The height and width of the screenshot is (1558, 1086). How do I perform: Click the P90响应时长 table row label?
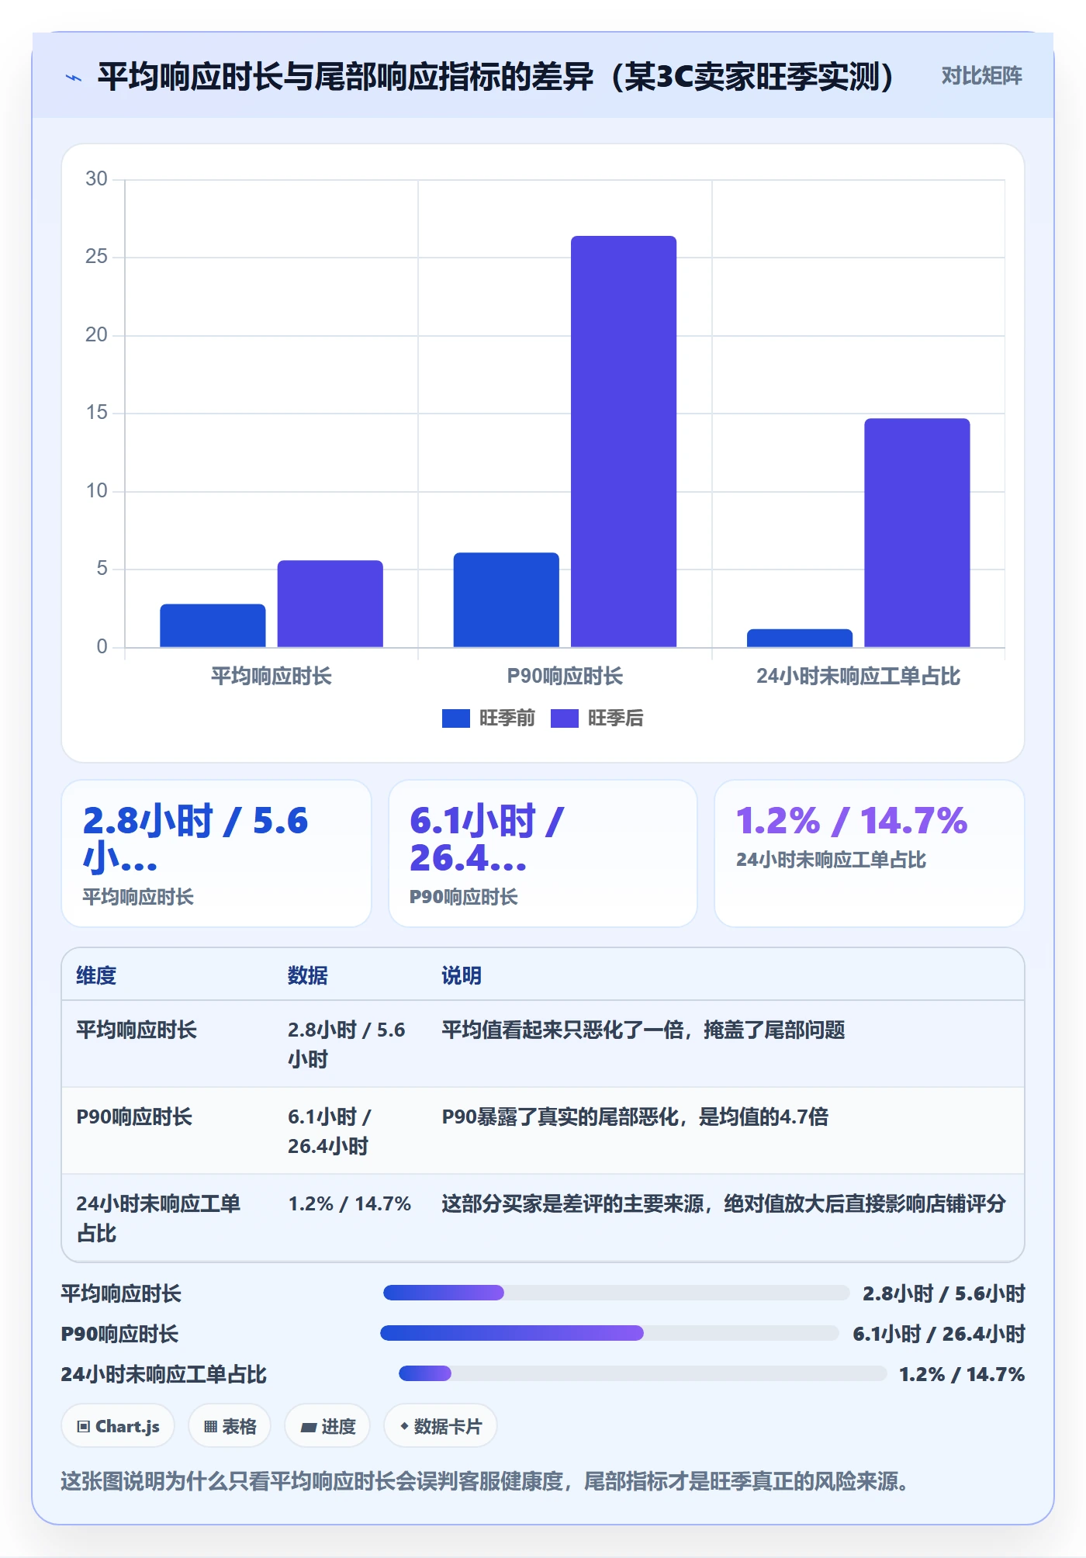click(134, 1117)
